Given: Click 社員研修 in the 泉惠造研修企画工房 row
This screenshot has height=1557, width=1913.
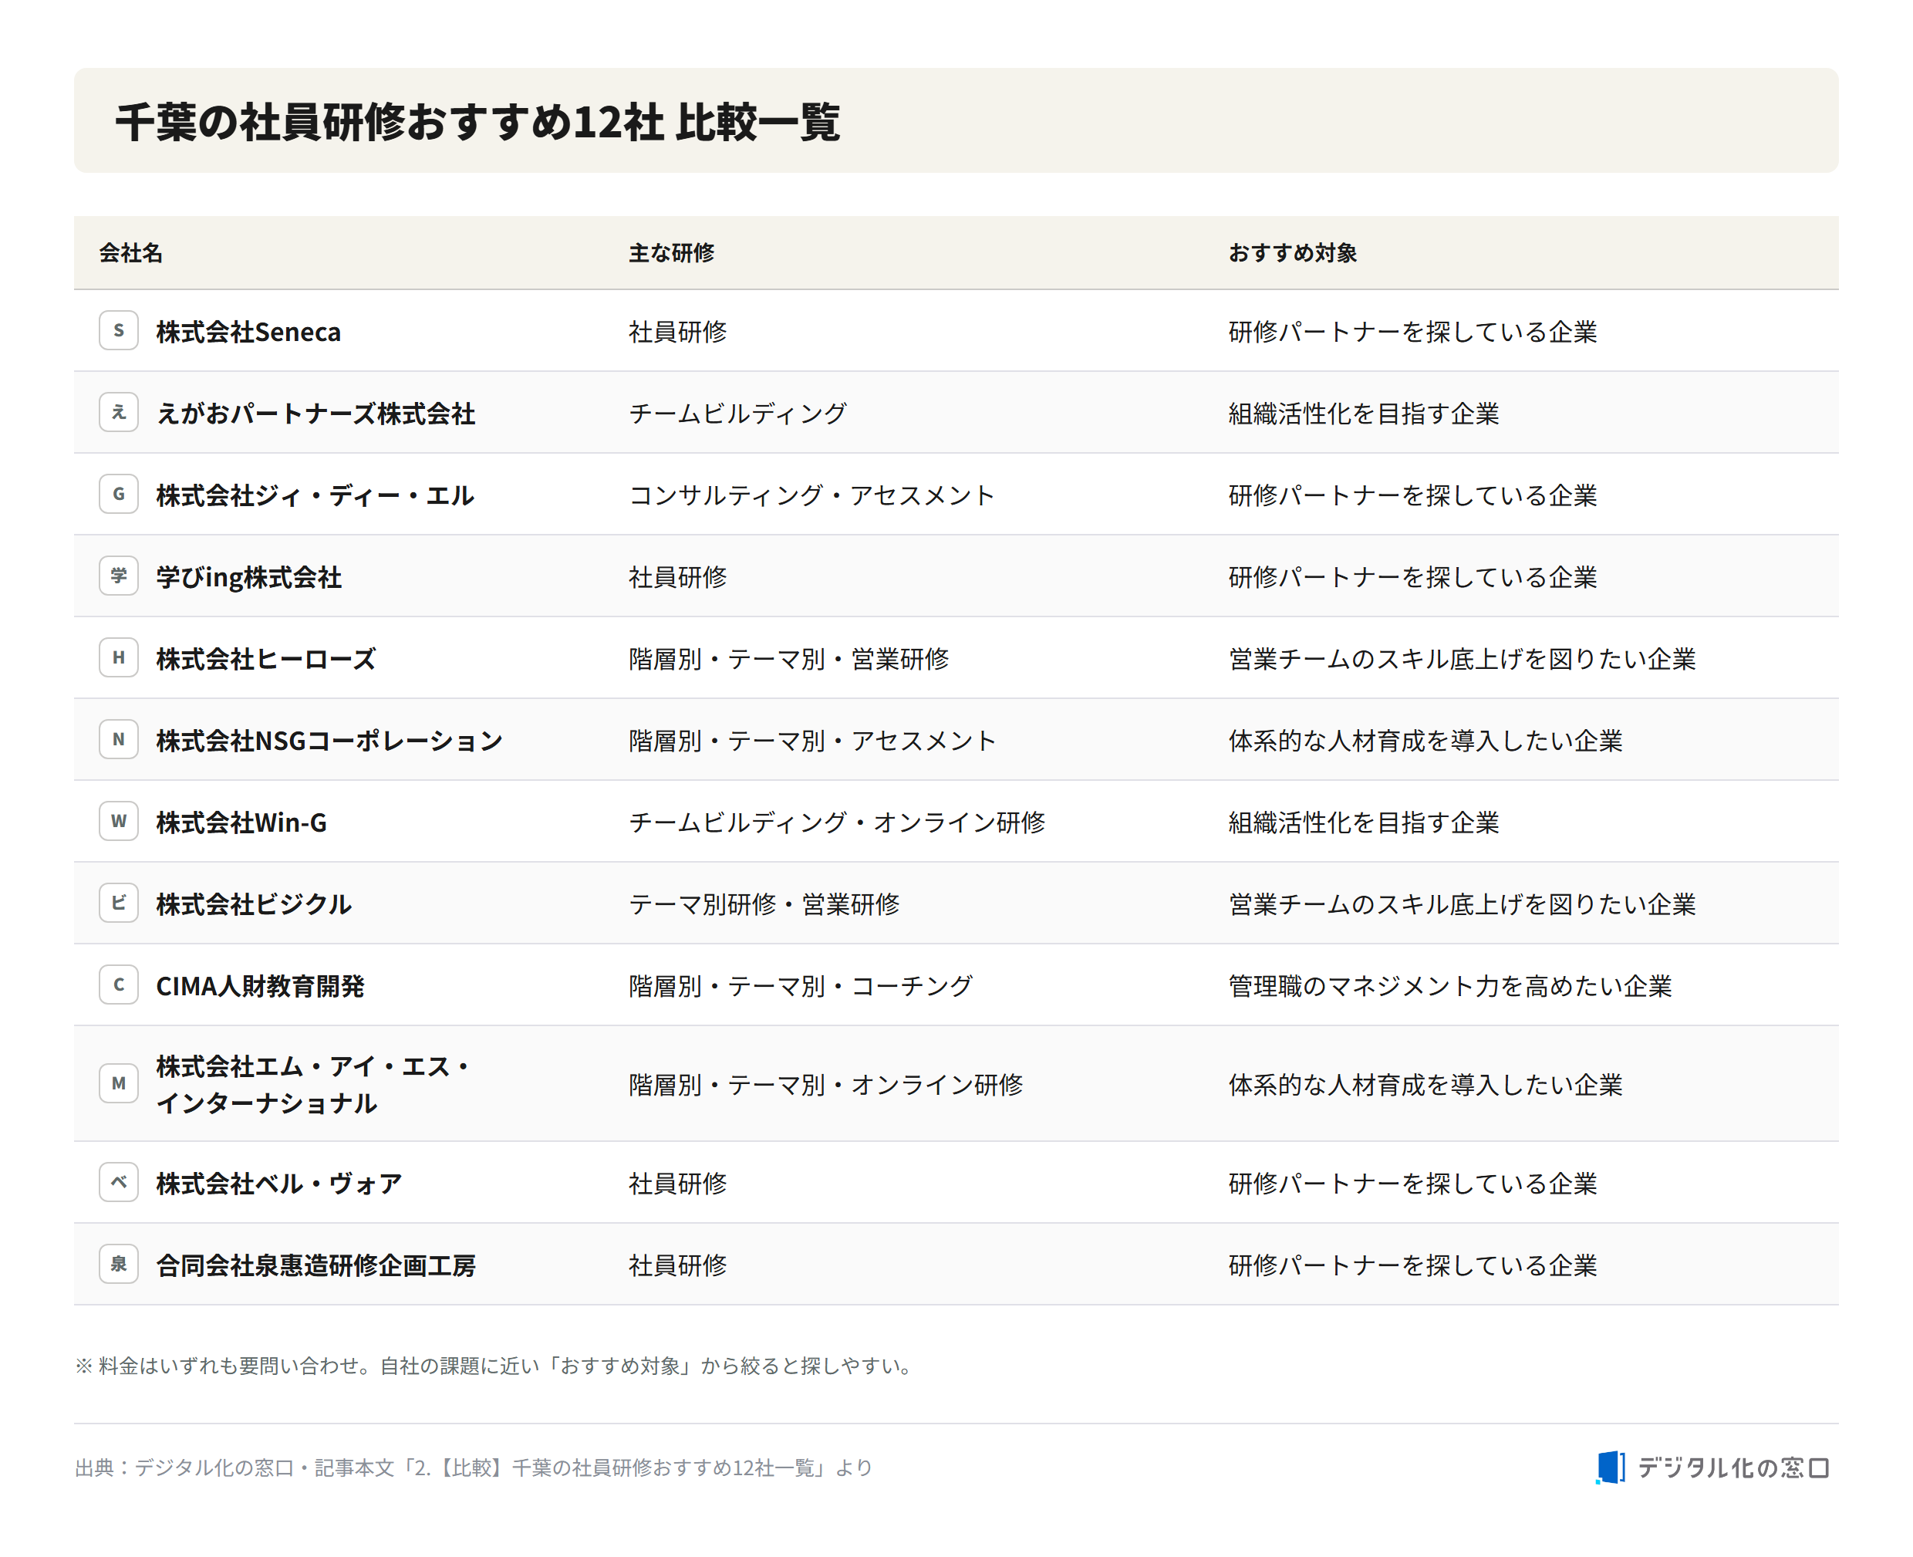Looking at the screenshot, I should 678,1265.
